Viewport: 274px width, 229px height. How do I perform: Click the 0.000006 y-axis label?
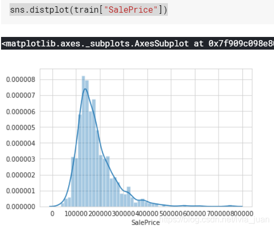21,111
